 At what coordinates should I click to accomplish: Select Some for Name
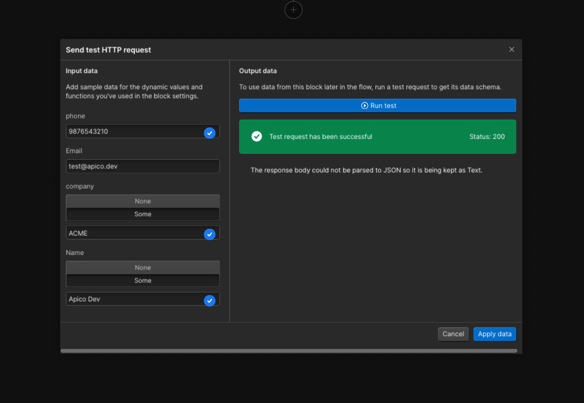[x=143, y=281]
